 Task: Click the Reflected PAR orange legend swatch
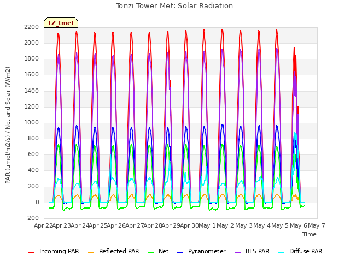tap(91, 252)
